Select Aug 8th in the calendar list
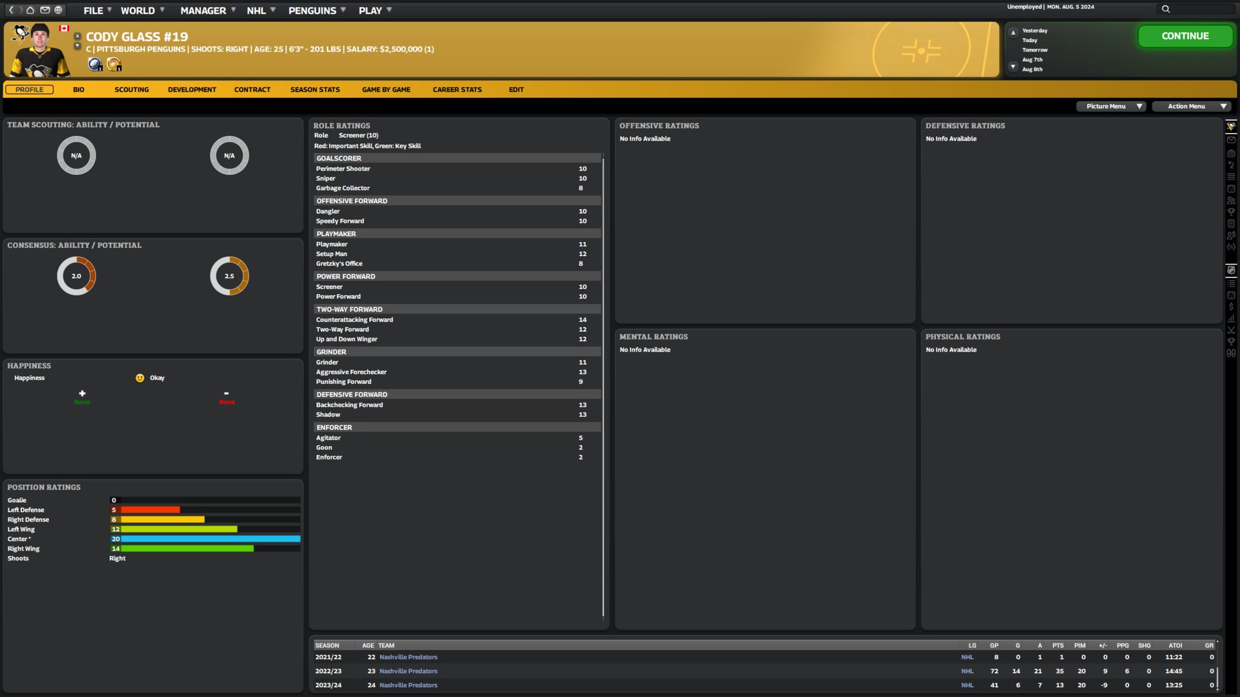 1032,69
